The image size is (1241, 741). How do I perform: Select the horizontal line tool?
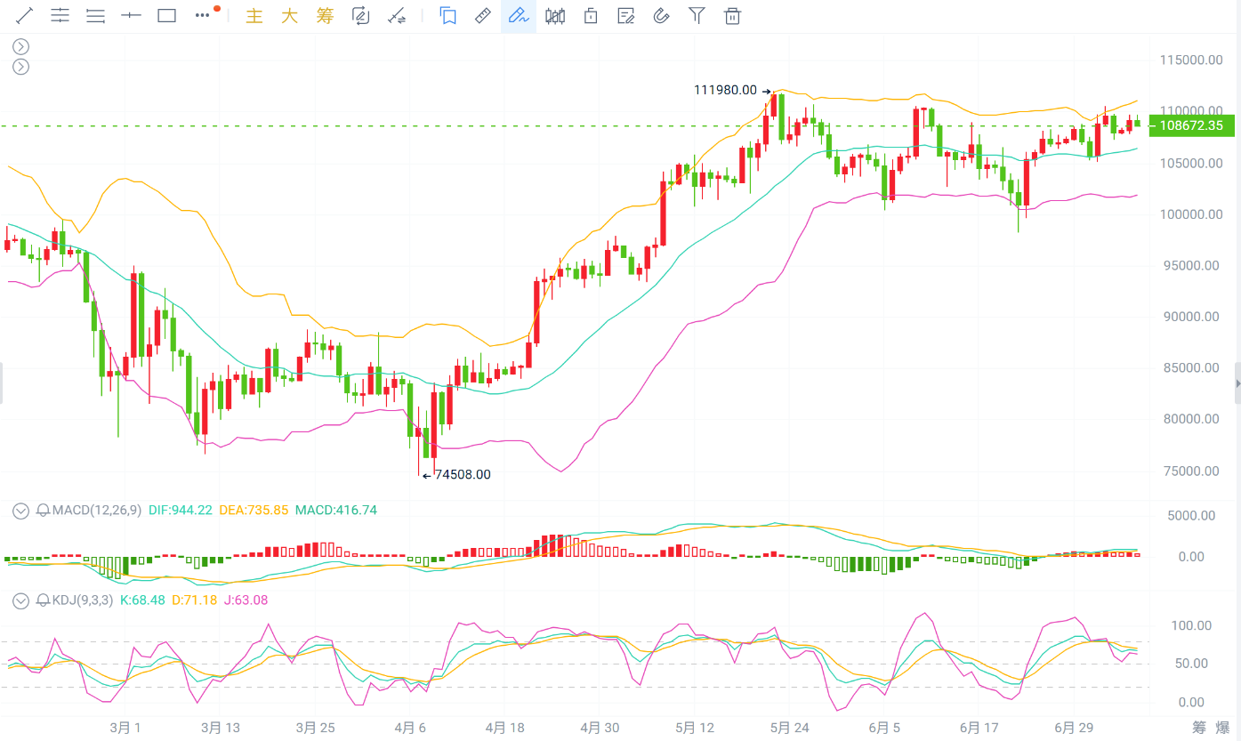(x=131, y=15)
